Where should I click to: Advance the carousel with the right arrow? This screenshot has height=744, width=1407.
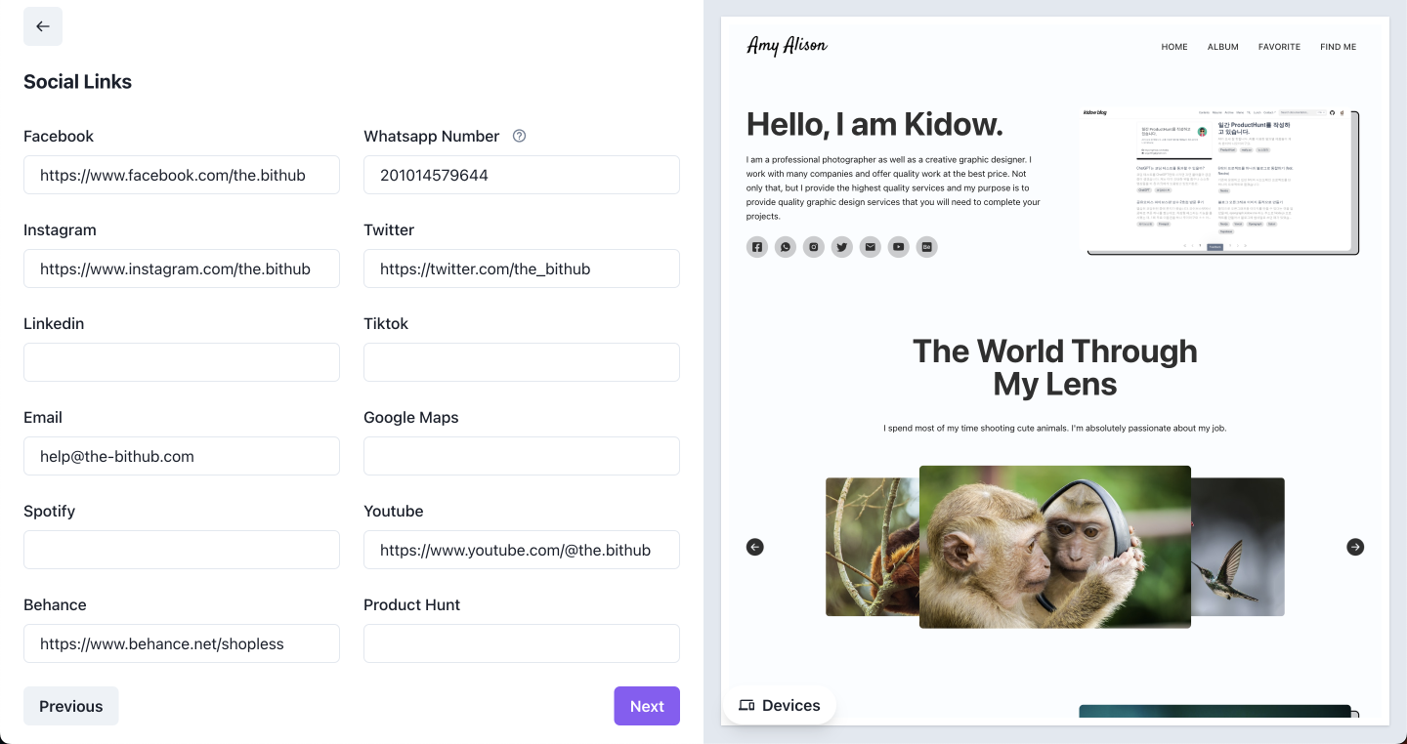point(1355,547)
